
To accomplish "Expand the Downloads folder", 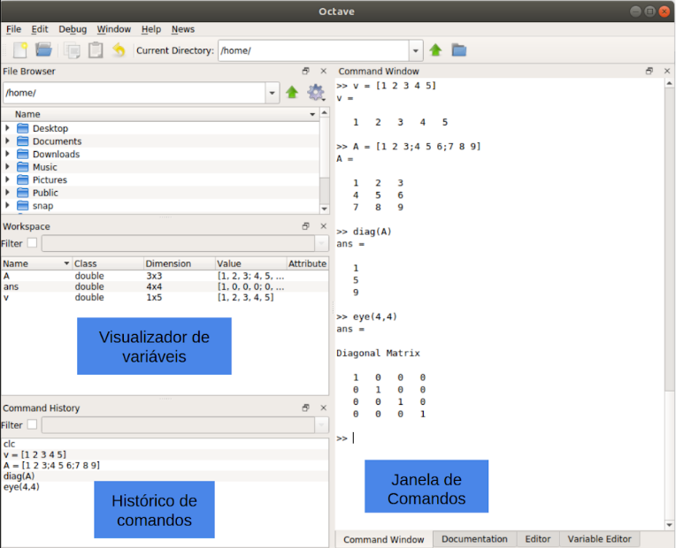I will (7, 154).
